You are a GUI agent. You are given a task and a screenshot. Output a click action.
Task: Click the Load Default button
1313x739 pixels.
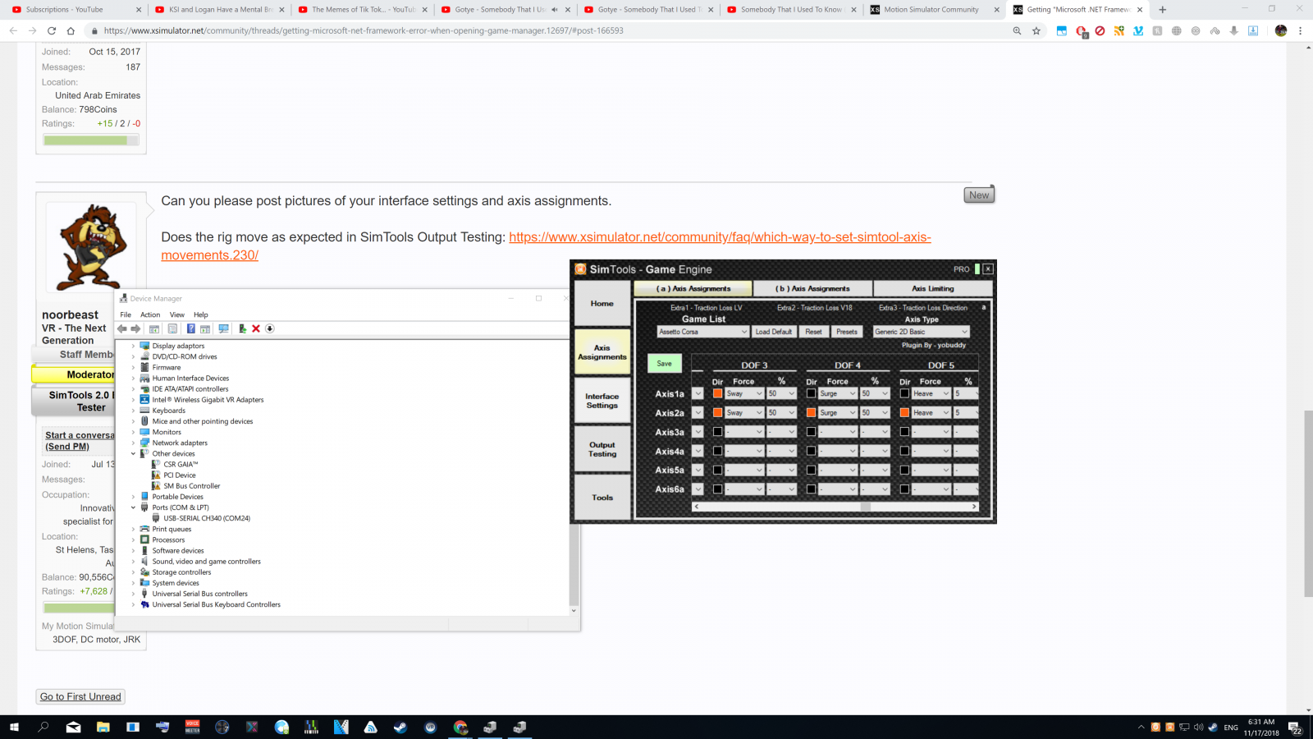pyautogui.click(x=774, y=332)
